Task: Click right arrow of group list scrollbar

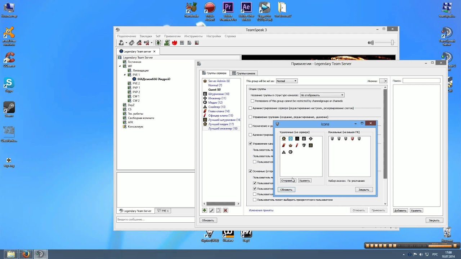Action: 238,204
